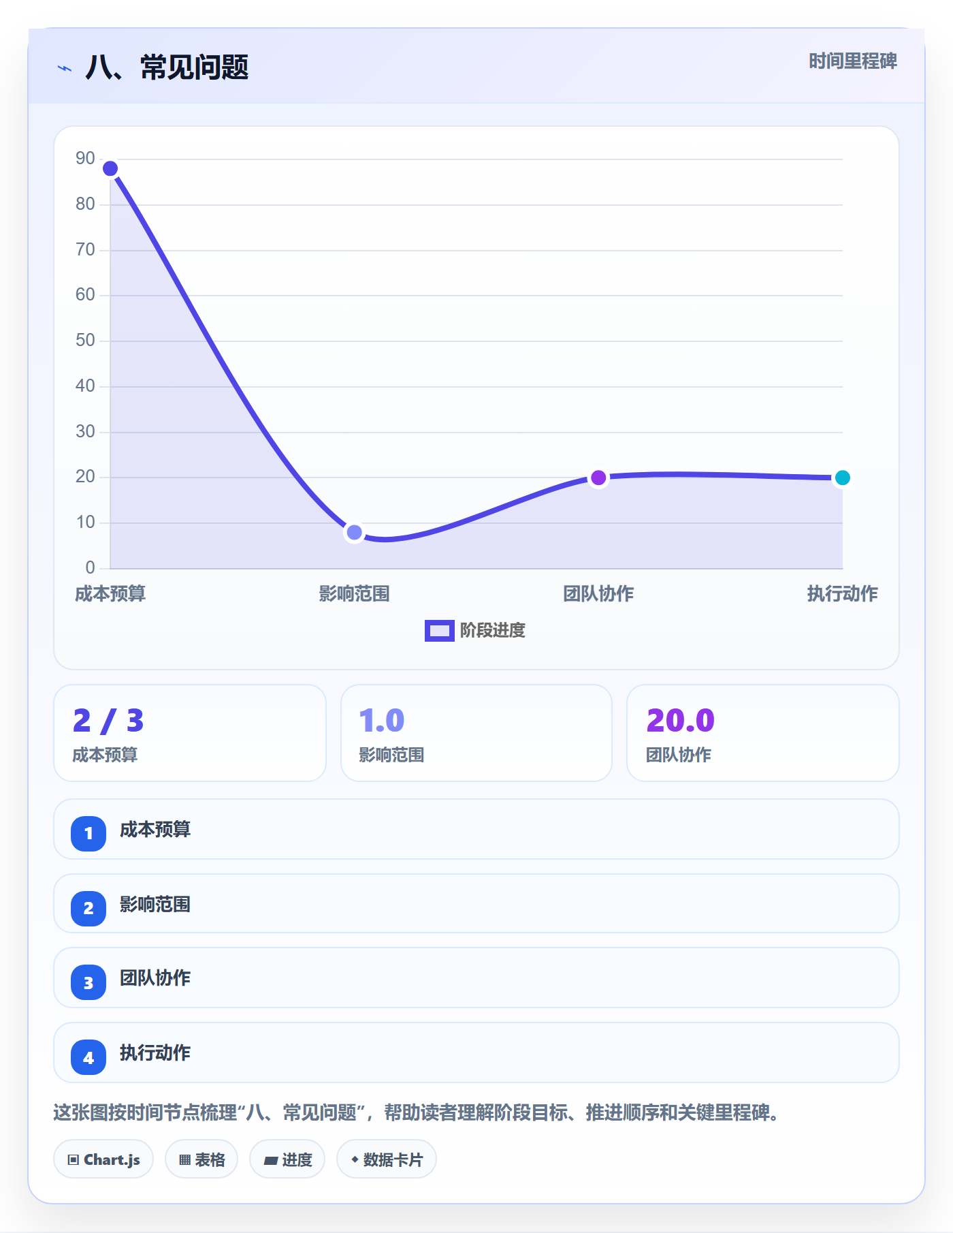This screenshot has width=953, height=1233.
Task: Click the 时间里程碑 label in header
Action: click(x=853, y=61)
